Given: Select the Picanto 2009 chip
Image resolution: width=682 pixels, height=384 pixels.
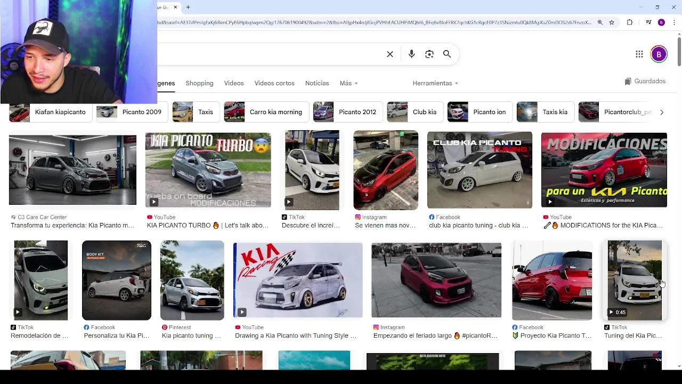Looking at the screenshot, I should coord(131,112).
